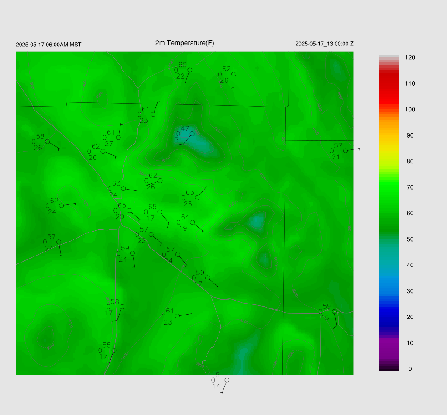Viewport: 447px width, 415px height.
Task: Click the 65 reading above dewpoint 17
Action: click(x=152, y=207)
